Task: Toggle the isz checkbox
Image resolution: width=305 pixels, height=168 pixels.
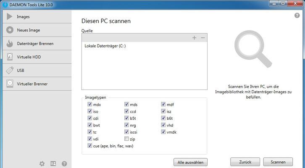Action: (163, 111)
